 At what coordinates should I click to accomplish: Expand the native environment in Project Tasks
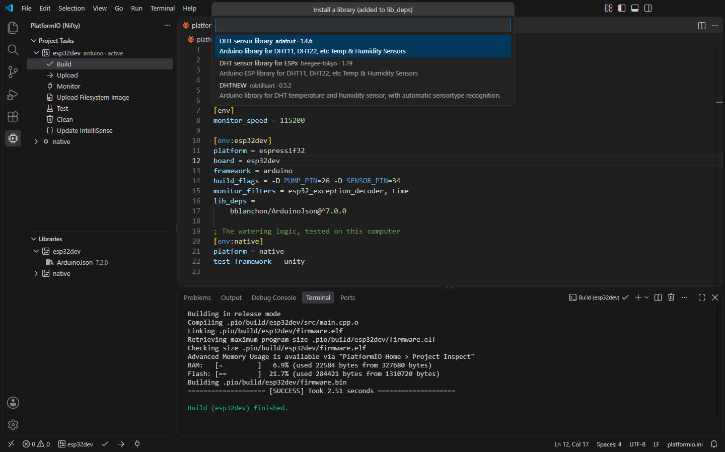(36, 141)
